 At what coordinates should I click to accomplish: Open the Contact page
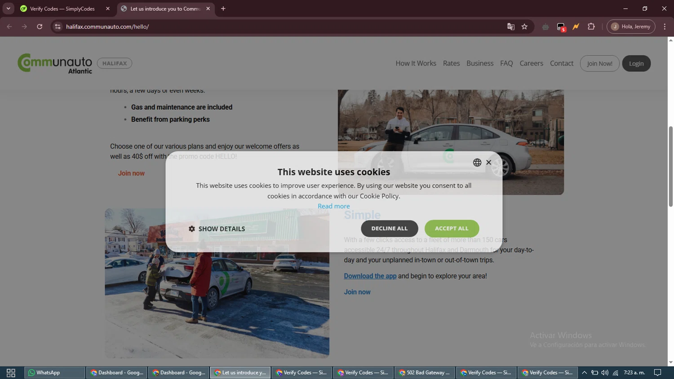click(562, 63)
